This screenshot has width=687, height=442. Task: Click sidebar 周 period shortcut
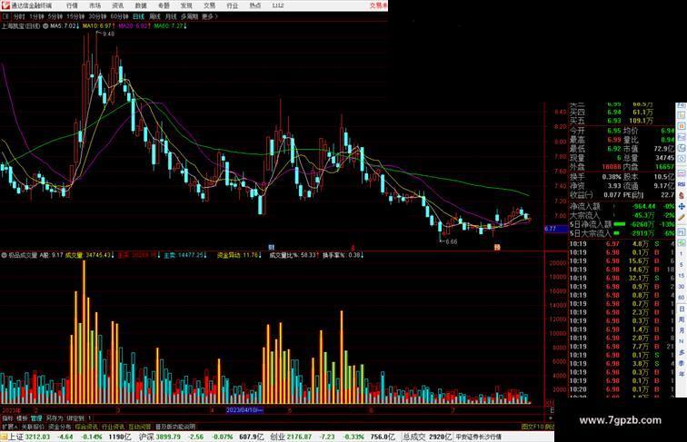click(x=682, y=319)
